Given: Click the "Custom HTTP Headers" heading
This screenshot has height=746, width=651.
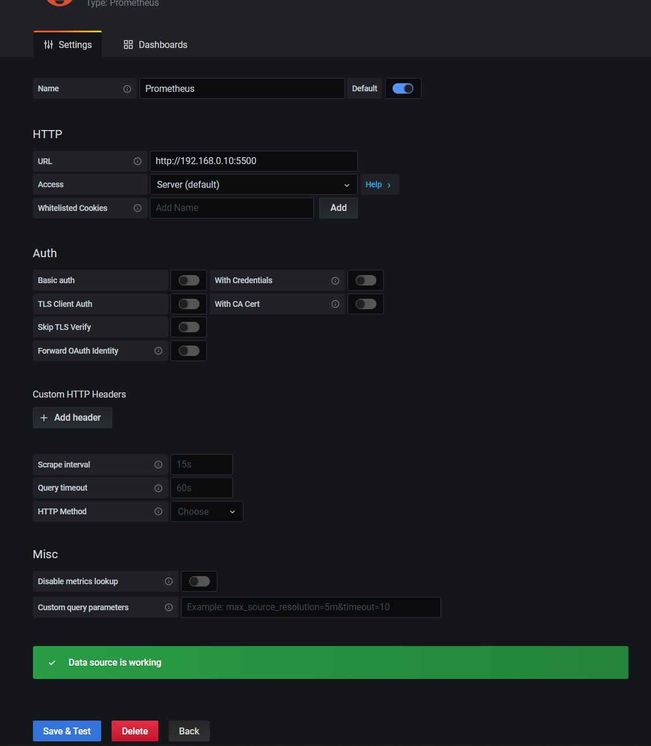Looking at the screenshot, I should tap(79, 394).
